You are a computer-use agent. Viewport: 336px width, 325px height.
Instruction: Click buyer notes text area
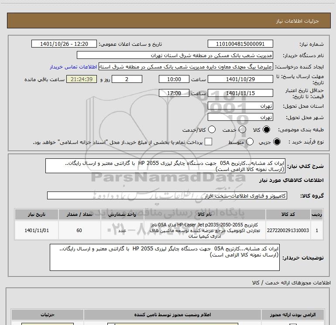point(165,257)
